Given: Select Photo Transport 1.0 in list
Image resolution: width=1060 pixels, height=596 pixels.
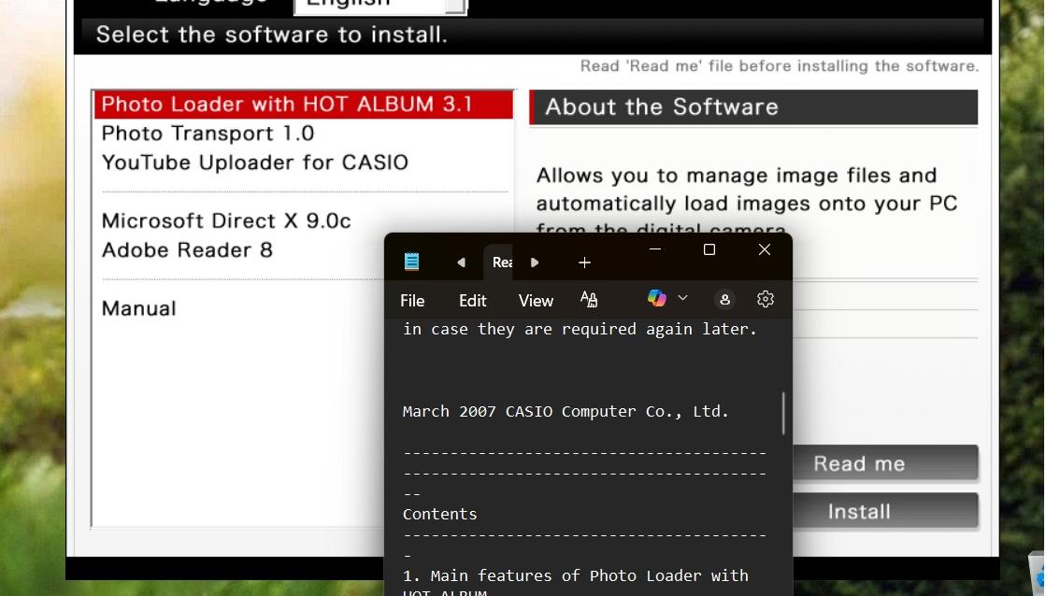Looking at the screenshot, I should pyautogui.click(x=208, y=134).
